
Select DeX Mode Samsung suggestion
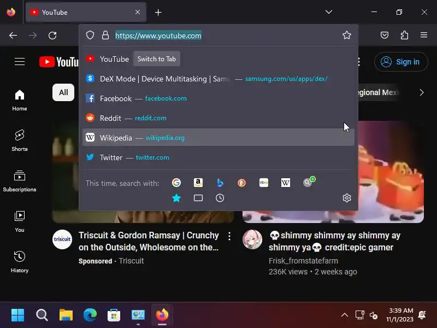[x=218, y=79]
